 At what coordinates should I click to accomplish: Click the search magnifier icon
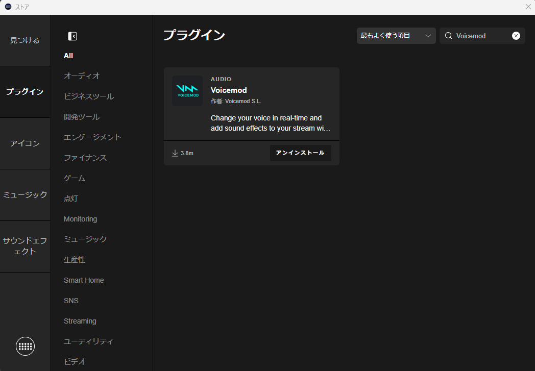449,36
